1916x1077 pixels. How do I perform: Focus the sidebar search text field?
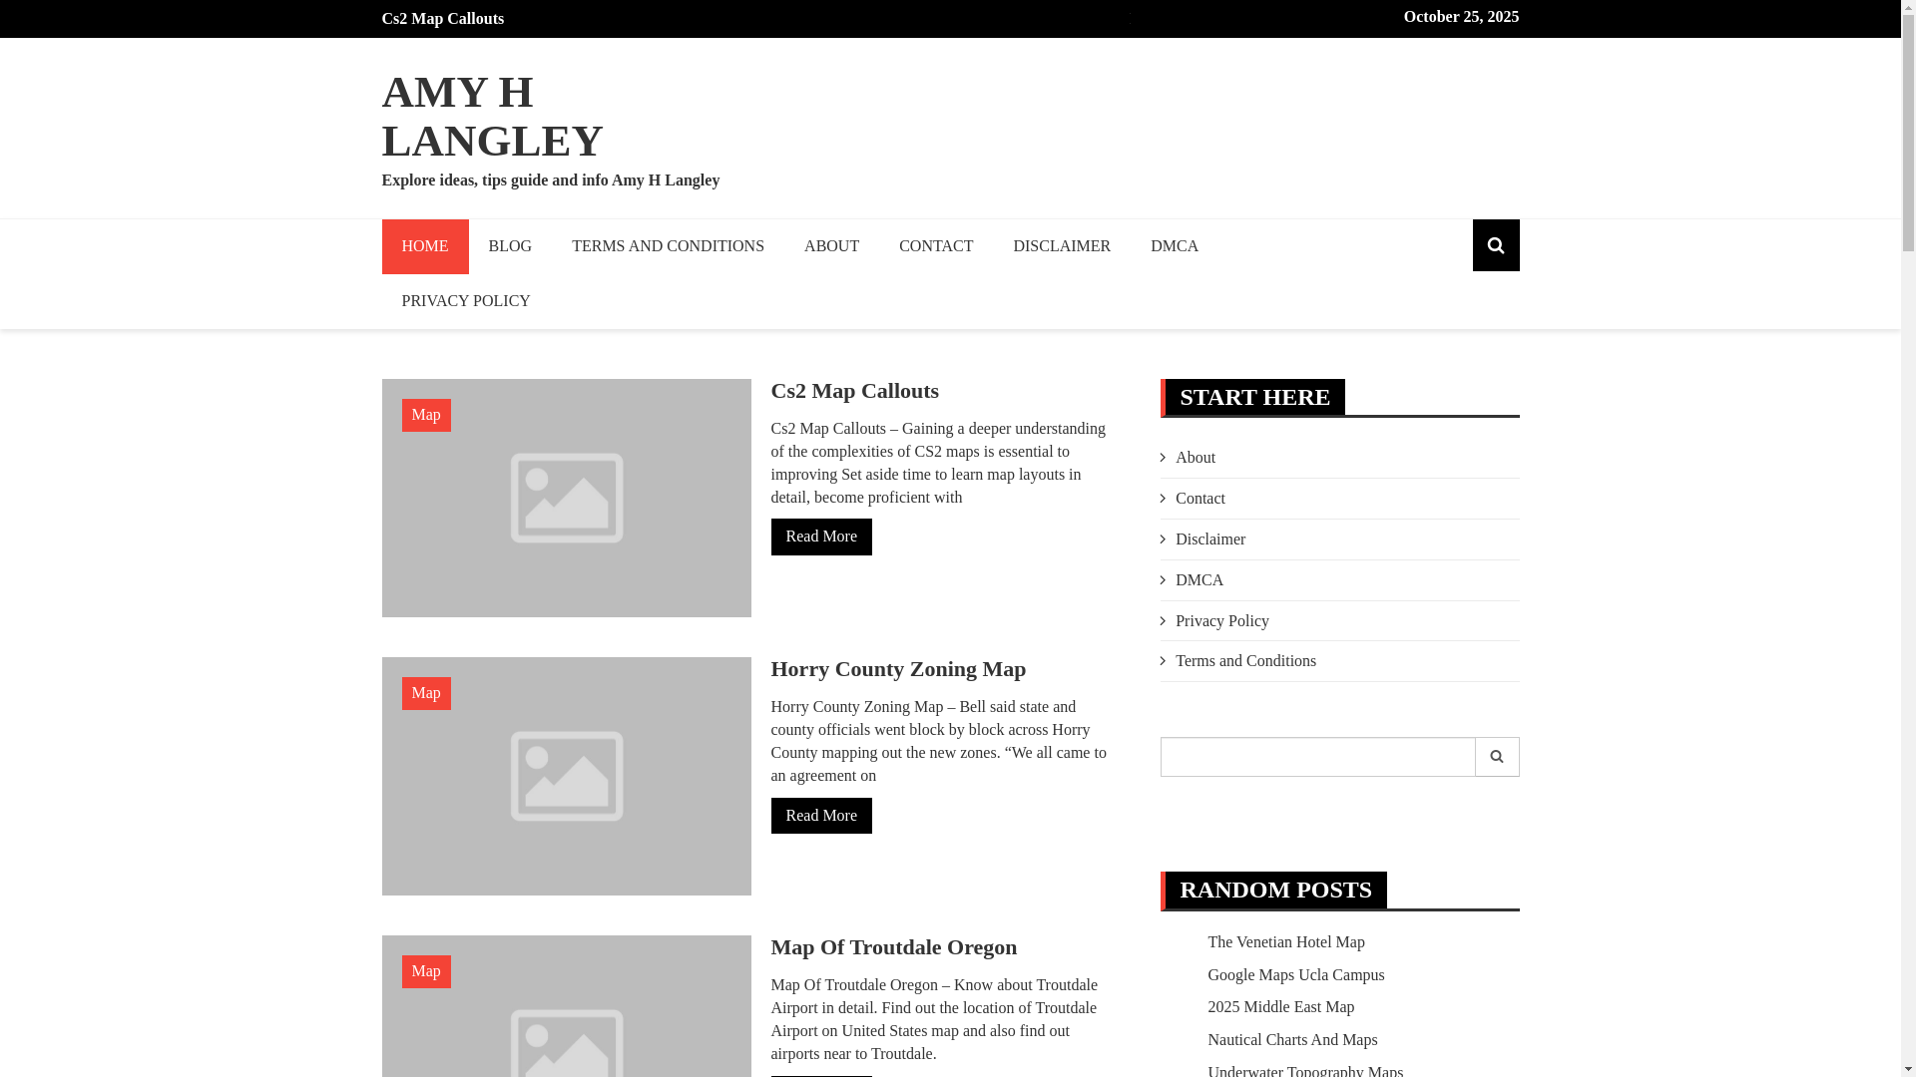tap(1317, 757)
